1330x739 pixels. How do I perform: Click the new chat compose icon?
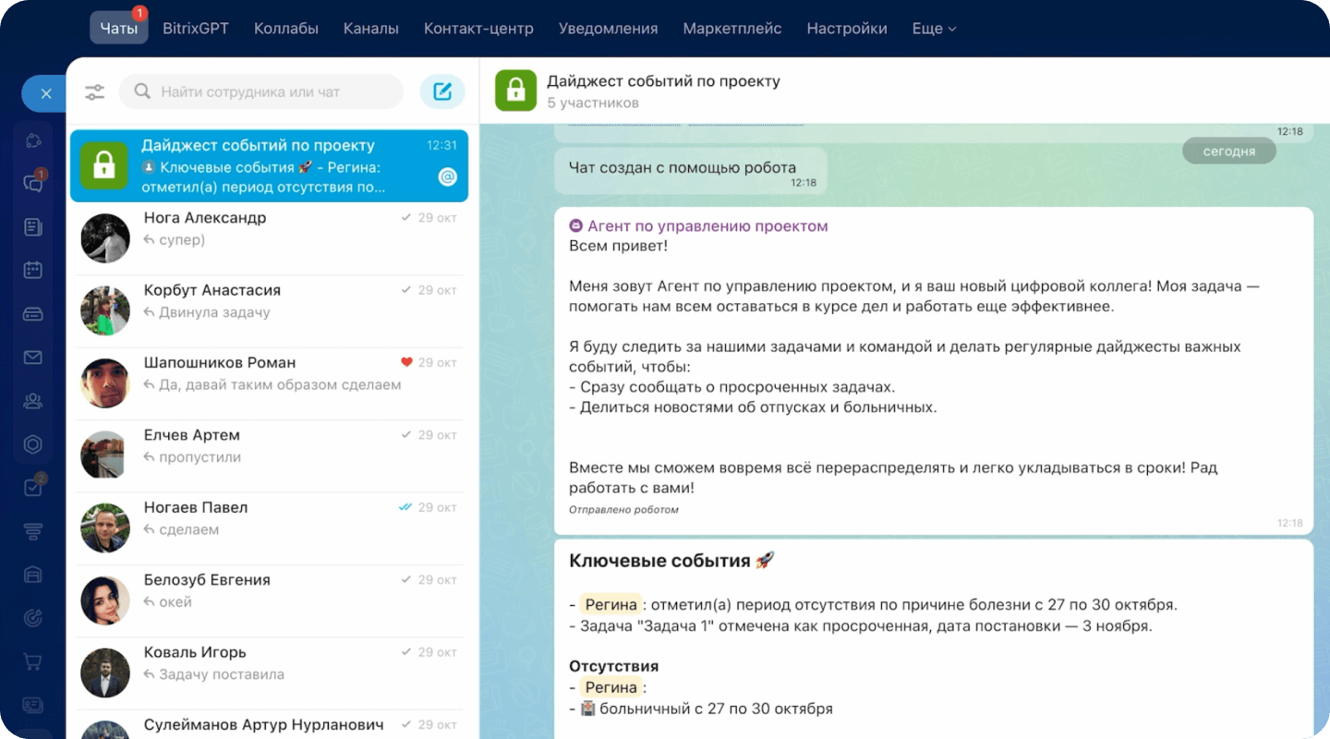pos(442,91)
